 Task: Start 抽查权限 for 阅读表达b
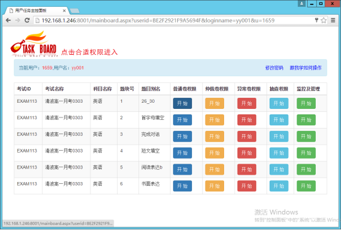[279, 169]
